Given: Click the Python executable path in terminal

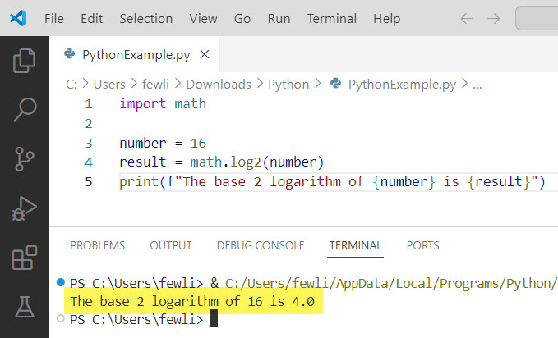Looking at the screenshot, I should point(391,283).
